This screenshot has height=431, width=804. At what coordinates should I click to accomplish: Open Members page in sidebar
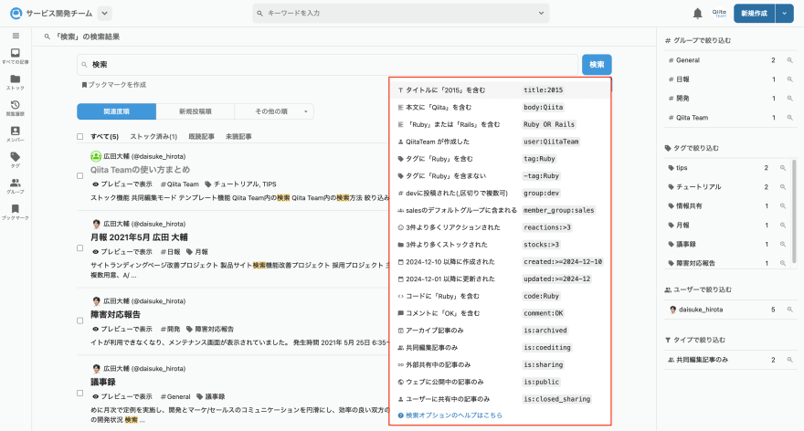16,134
